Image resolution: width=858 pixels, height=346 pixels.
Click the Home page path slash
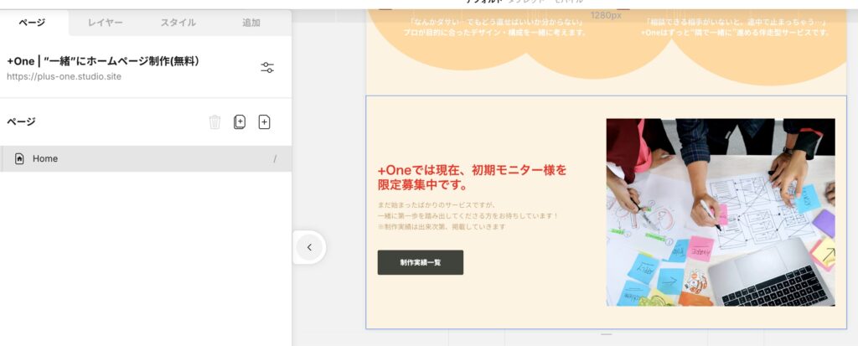[x=275, y=159]
